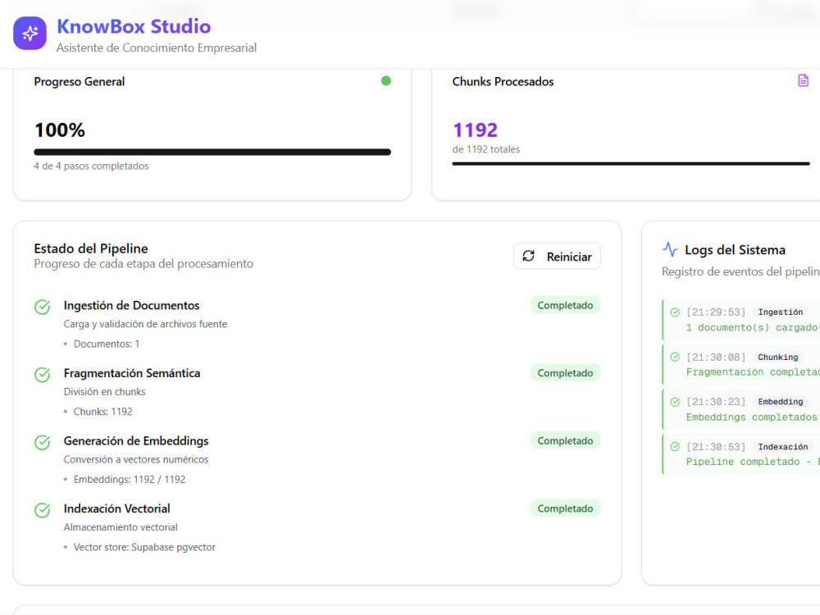
Task: Click Completado badge for Fragmentación Semántica
Action: (x=565, y=373)
